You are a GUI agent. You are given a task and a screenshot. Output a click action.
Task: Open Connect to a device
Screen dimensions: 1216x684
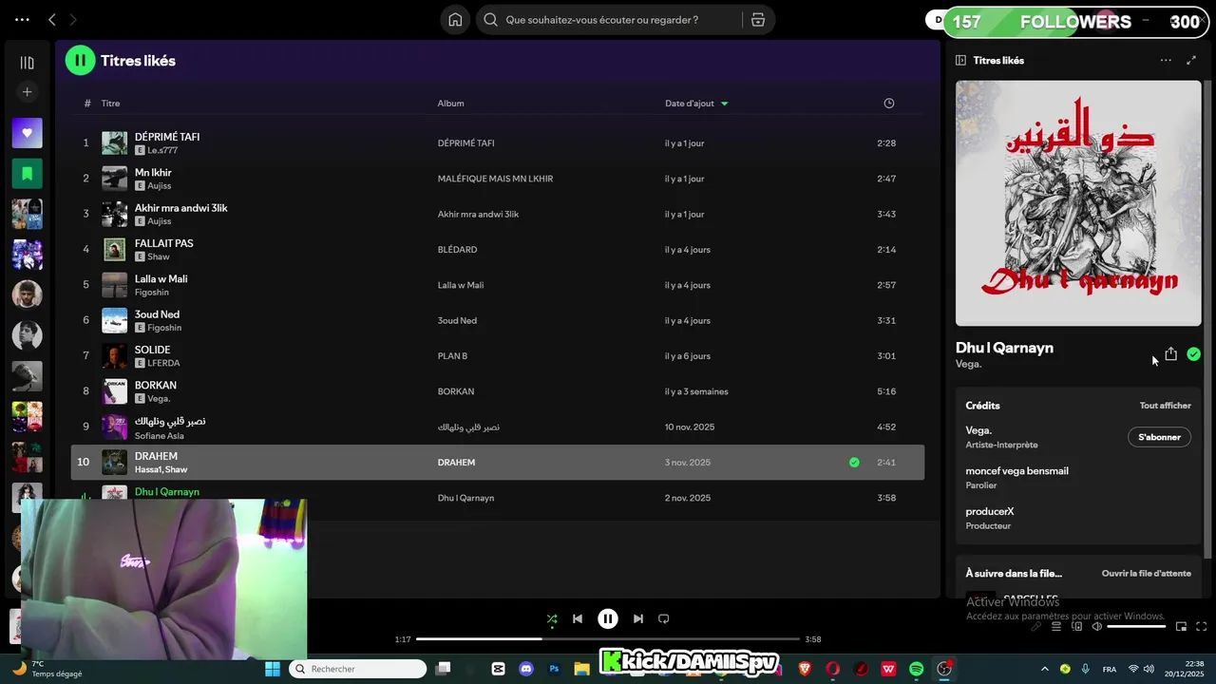point(1076,626)
